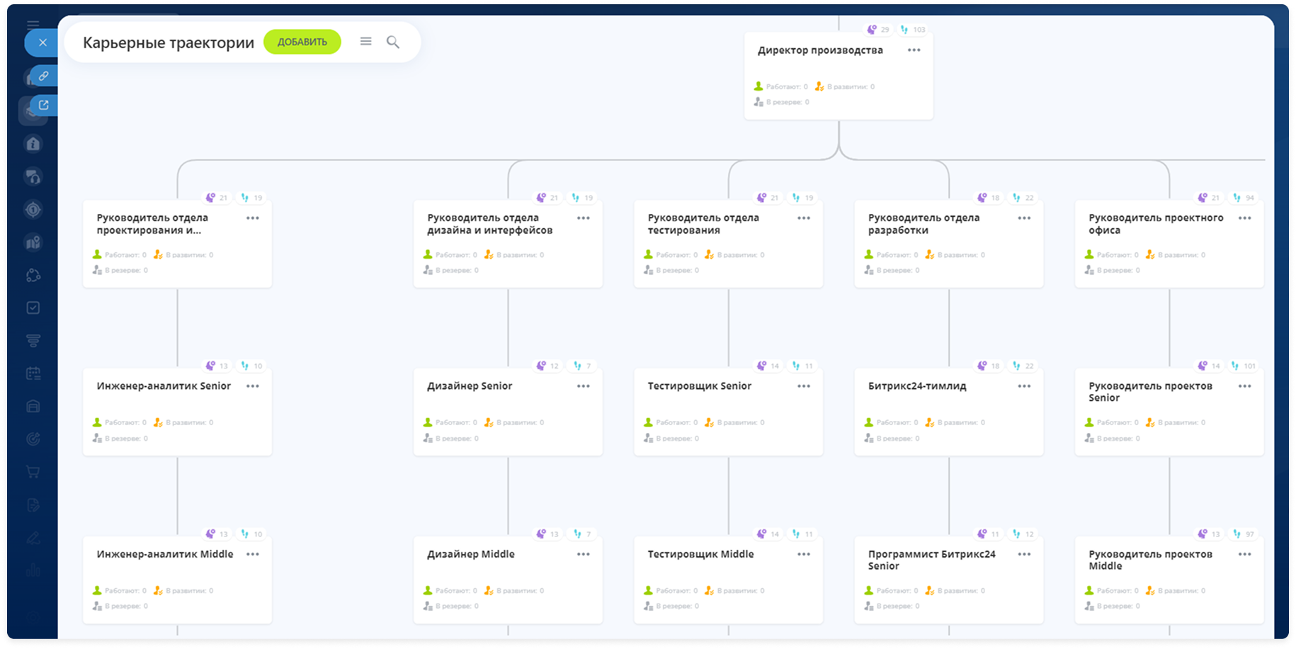Open three-dots menu on Тестировщик Middle
1296x649 pixels.
pyautogui.click(x=804, y=554)
